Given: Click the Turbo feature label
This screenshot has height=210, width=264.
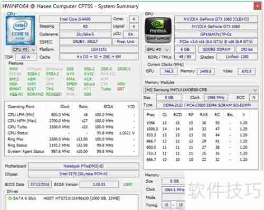Looking at the screenshot, I should 106,89.
